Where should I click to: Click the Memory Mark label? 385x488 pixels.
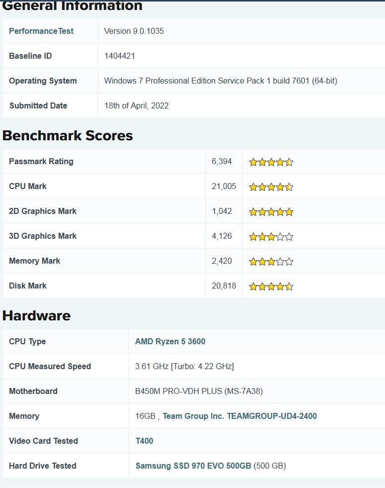click(x=34, y=261)
